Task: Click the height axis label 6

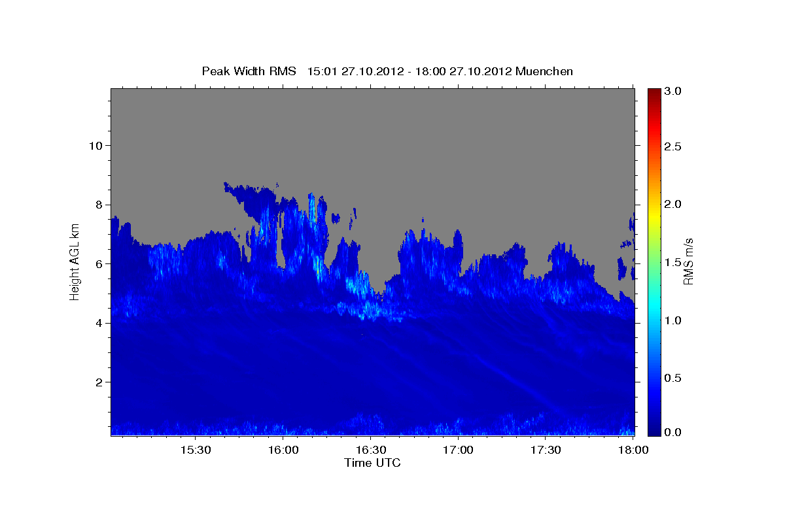Action: 100,263
